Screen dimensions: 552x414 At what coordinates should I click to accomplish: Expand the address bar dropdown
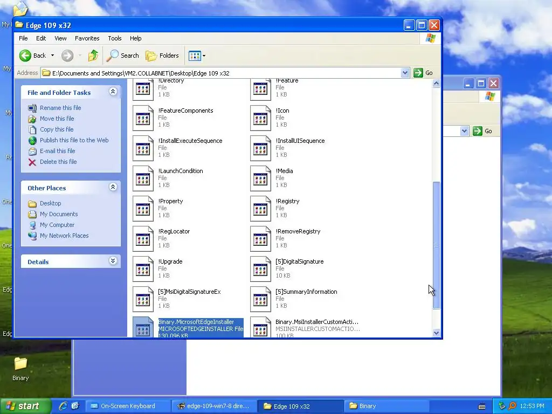tap(405, 73)
